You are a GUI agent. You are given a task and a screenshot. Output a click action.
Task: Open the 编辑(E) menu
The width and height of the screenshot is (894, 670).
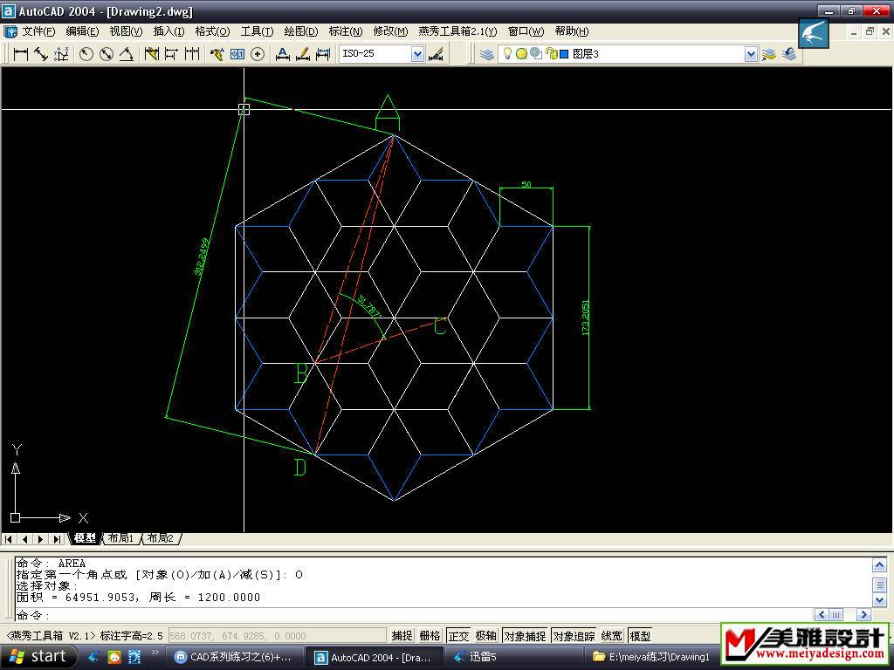click(x=83, y=31)
